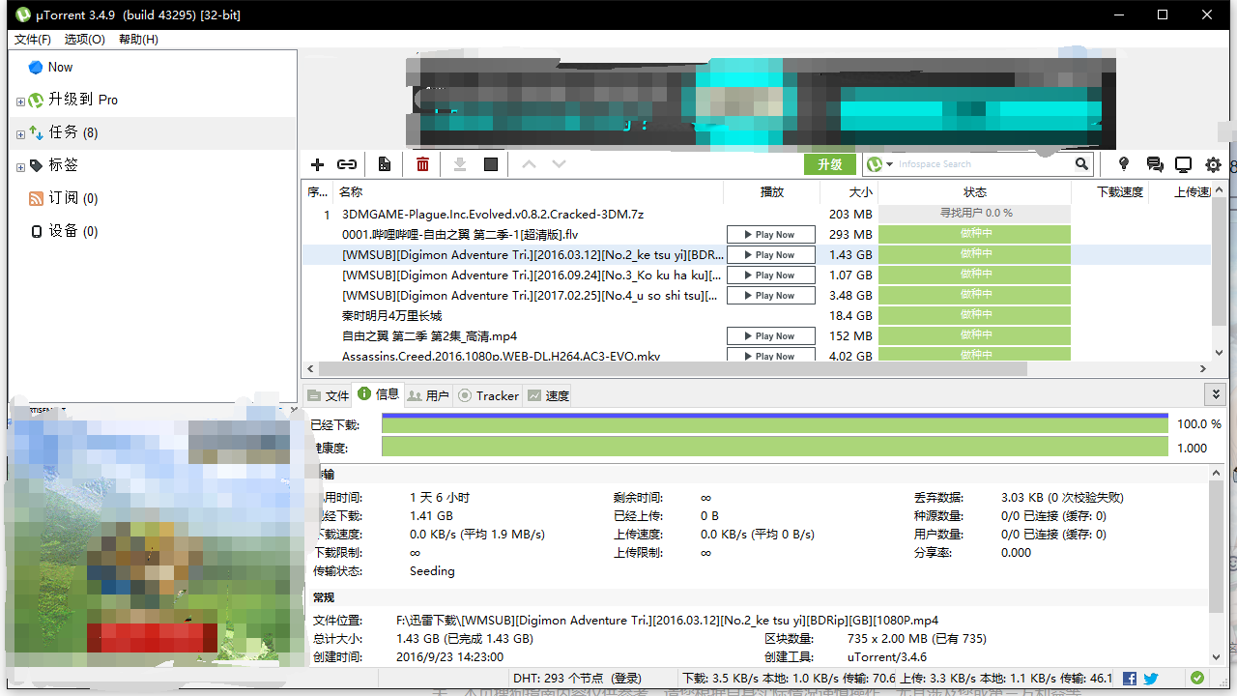Image resolution: width=1237 pixels, height=696 pixels.
Task: Collapse the detail pane with double chevron
Action: pyautogui.click(x=1215, y=394)
